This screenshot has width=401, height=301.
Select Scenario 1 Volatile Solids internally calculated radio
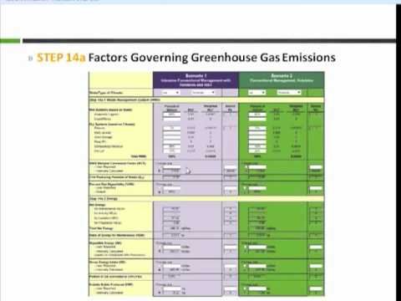click(x=160, y=293)
